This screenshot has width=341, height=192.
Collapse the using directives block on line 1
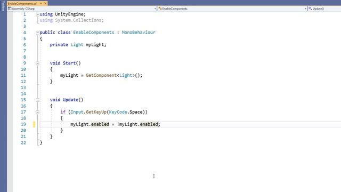pos(37,14)
